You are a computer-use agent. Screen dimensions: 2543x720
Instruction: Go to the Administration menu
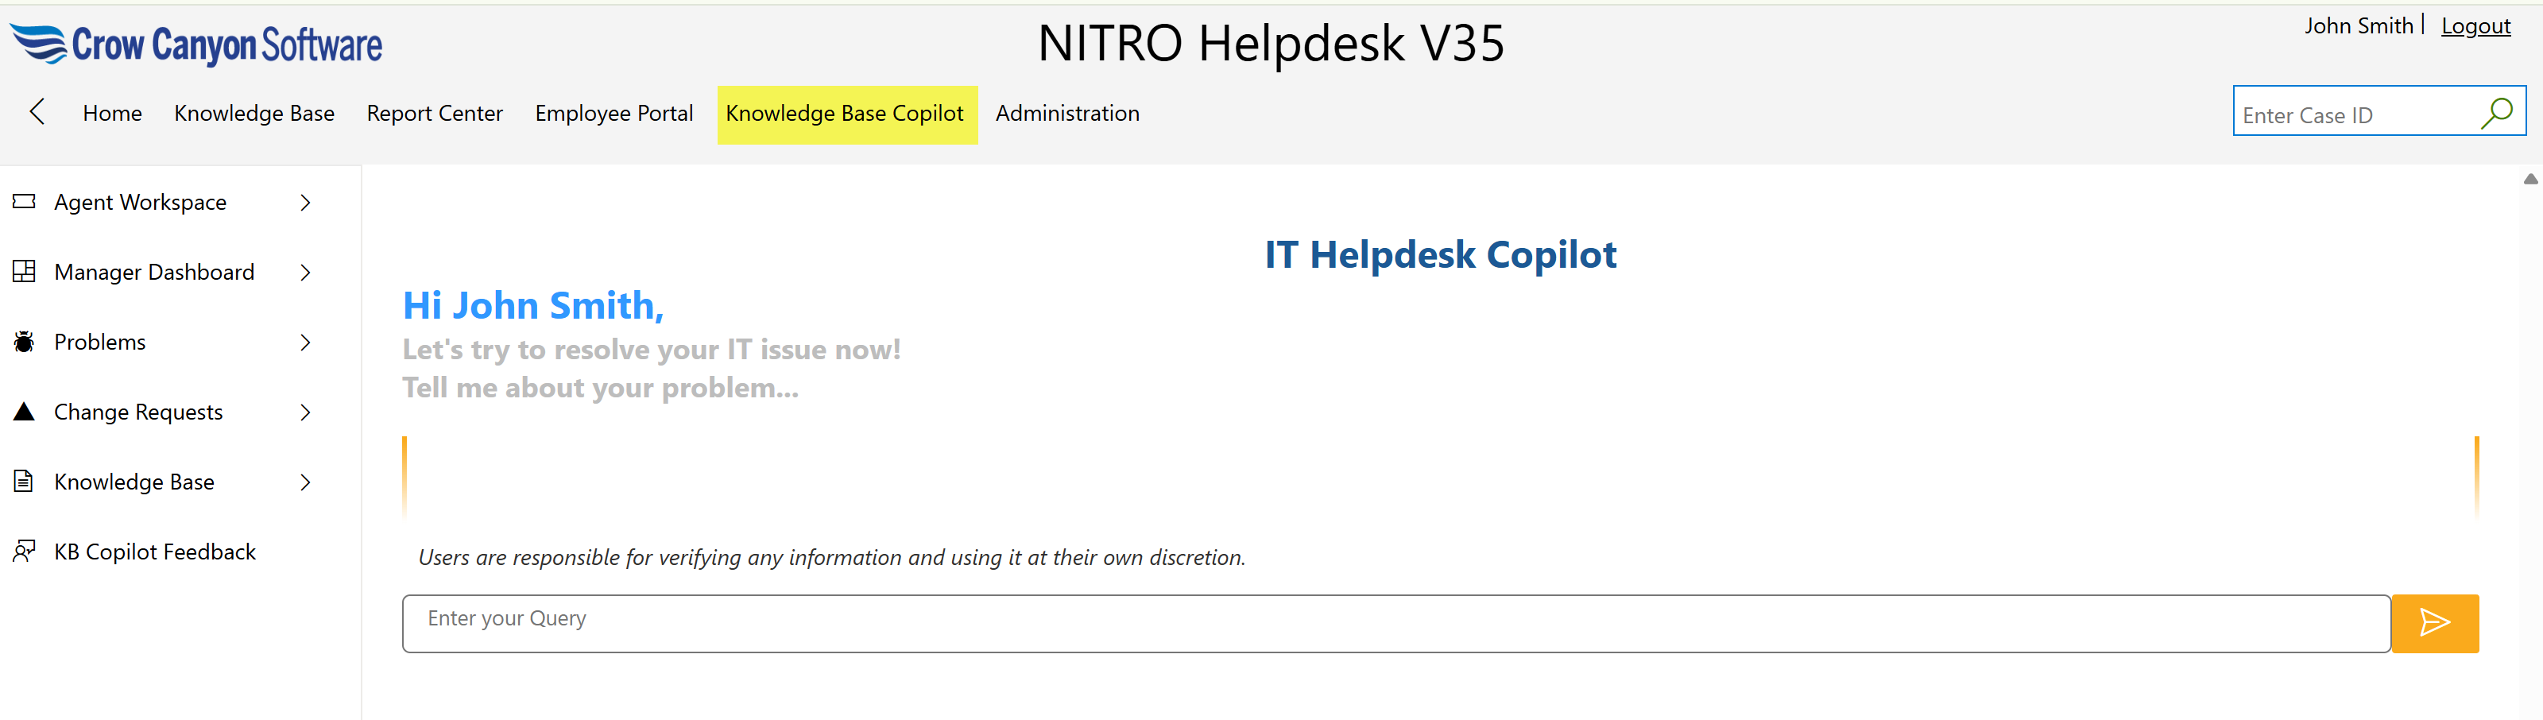coord(1067,114)
